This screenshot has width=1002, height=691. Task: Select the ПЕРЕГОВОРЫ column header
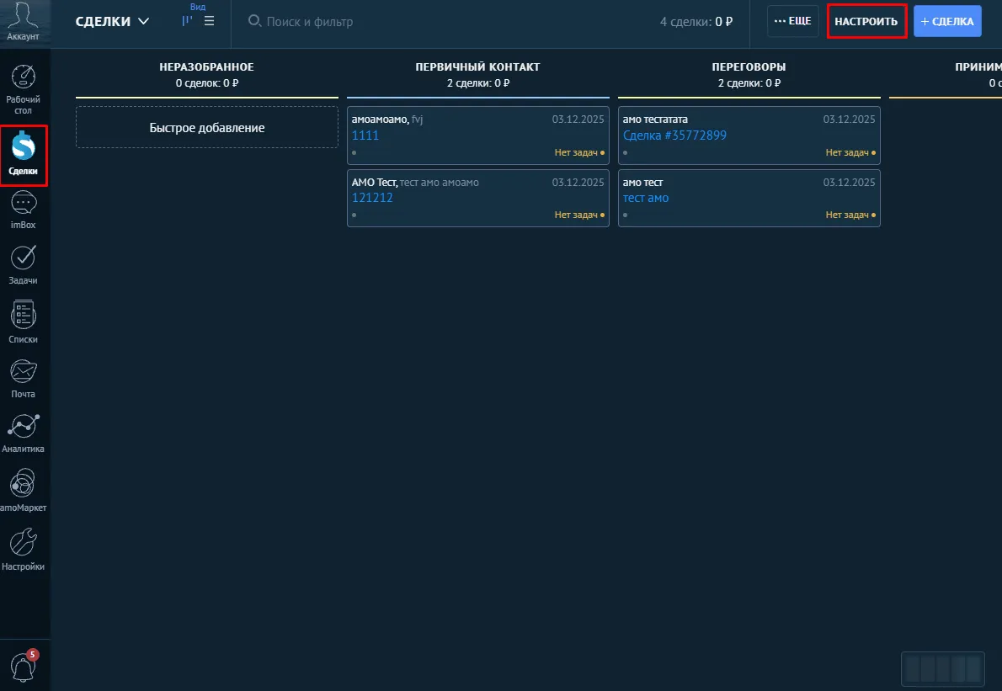tap(749, 67)
